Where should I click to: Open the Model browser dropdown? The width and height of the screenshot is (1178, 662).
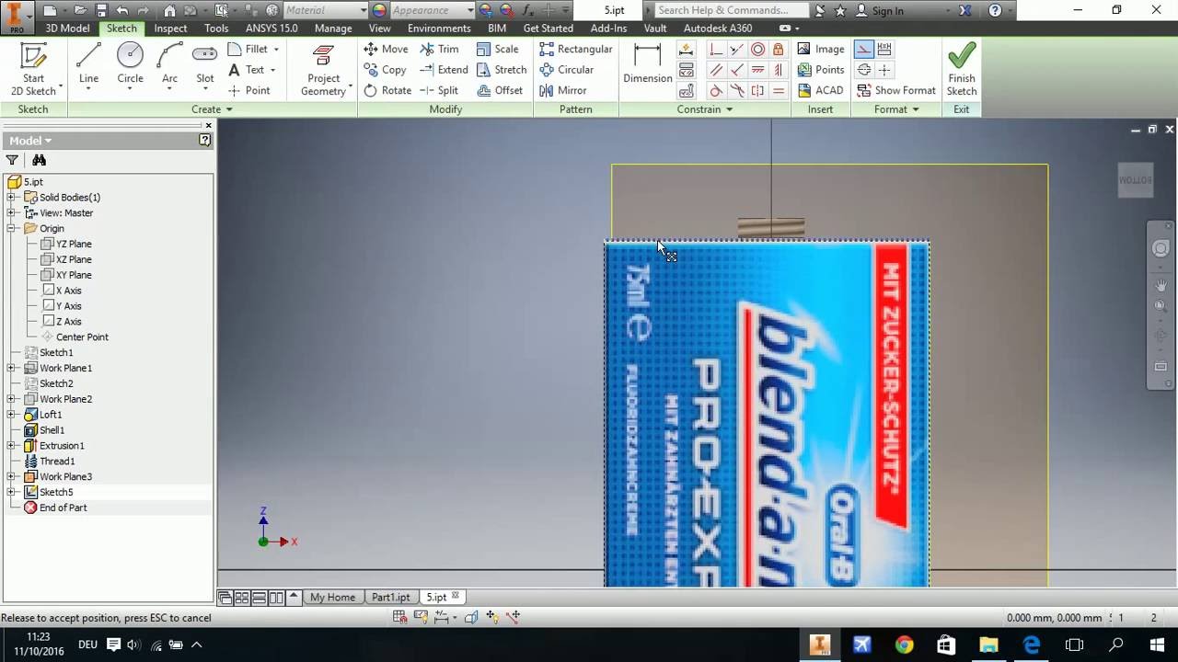pyautogui.click(x=30, y=141)
